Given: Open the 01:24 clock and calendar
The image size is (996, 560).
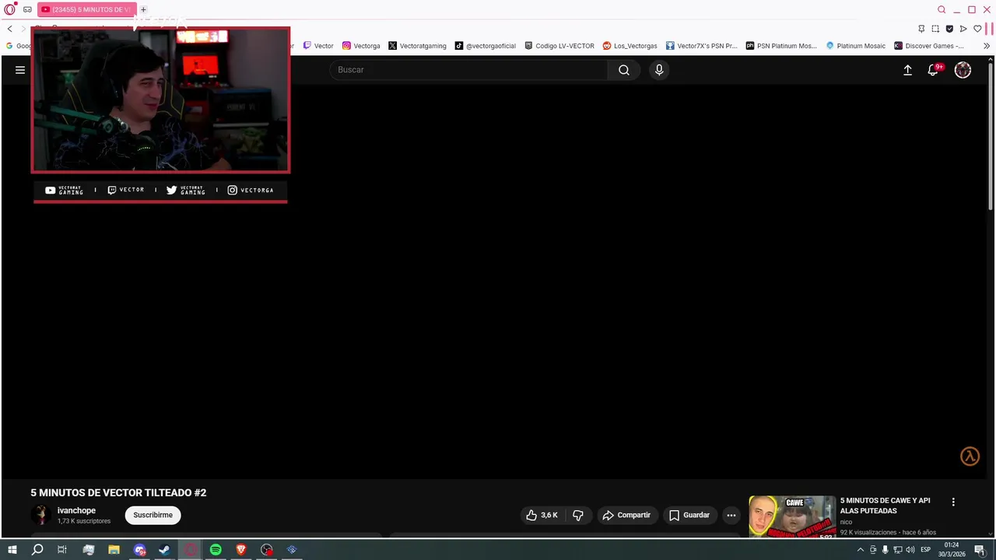Looking at the screenshot, I should point(952,550).
